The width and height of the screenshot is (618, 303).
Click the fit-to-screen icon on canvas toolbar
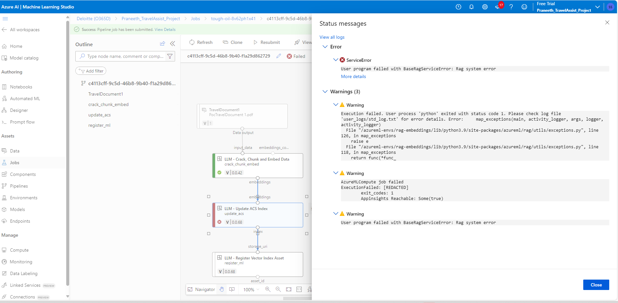tap(289, 289)
